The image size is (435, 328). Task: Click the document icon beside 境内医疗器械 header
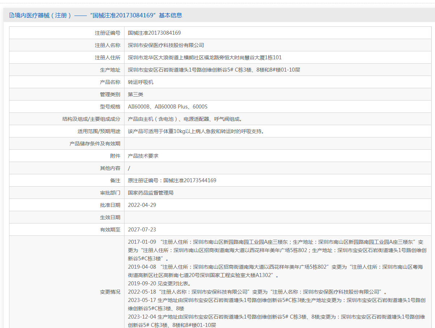[x=12, y=15]
